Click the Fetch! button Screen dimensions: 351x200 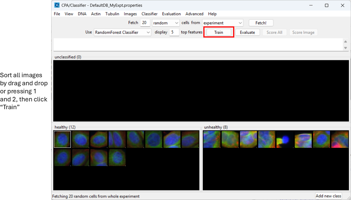261,22
